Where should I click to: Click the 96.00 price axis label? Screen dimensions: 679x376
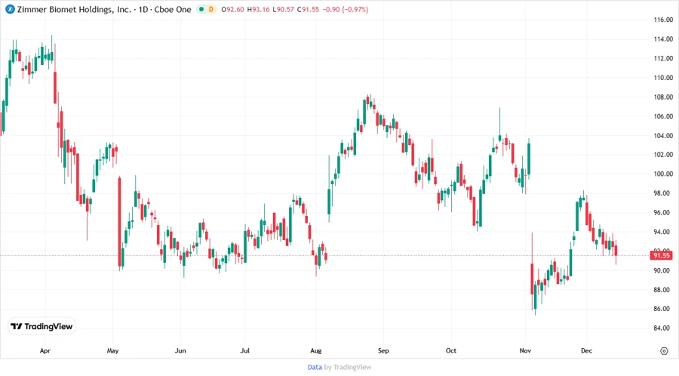pos(663,213)
